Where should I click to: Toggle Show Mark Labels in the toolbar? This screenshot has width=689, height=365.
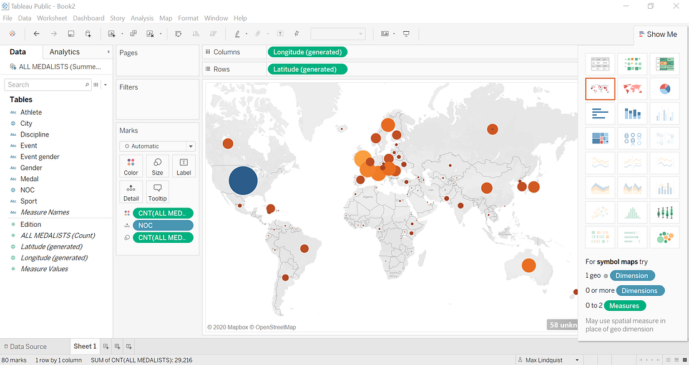point(279,34)
